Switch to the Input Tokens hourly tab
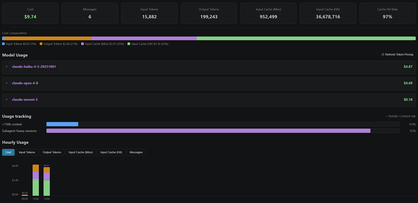 pyautogui.click(x=27, y=152)
